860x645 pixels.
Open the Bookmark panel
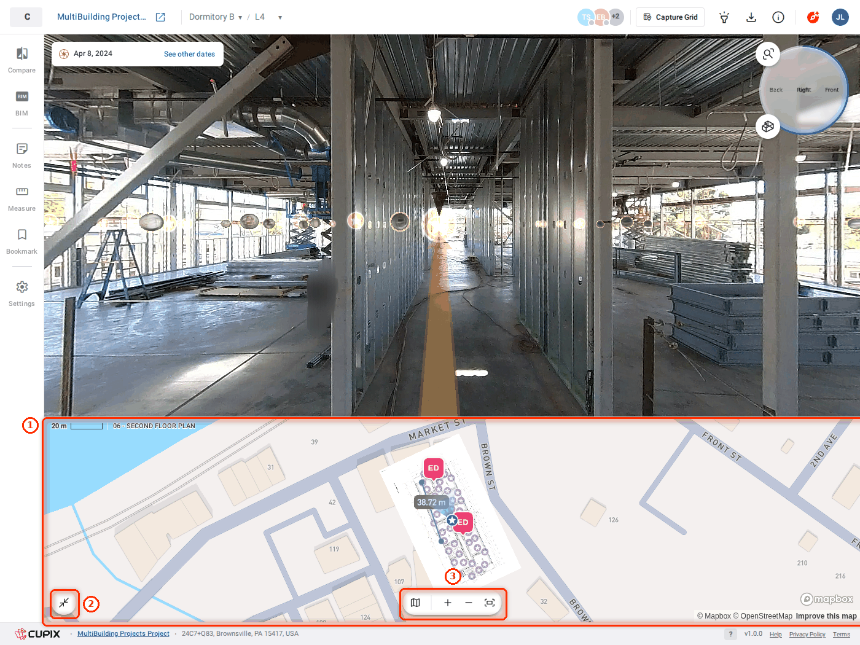21,241
